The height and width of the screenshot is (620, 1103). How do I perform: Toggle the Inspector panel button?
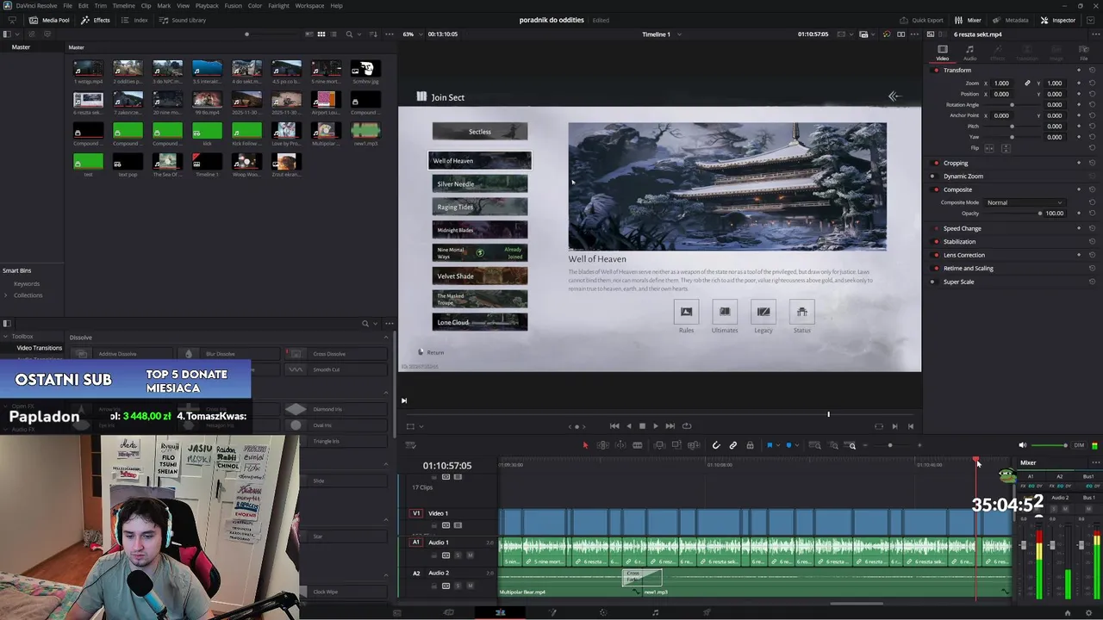pyautogui.click(x=1057, y=20)
